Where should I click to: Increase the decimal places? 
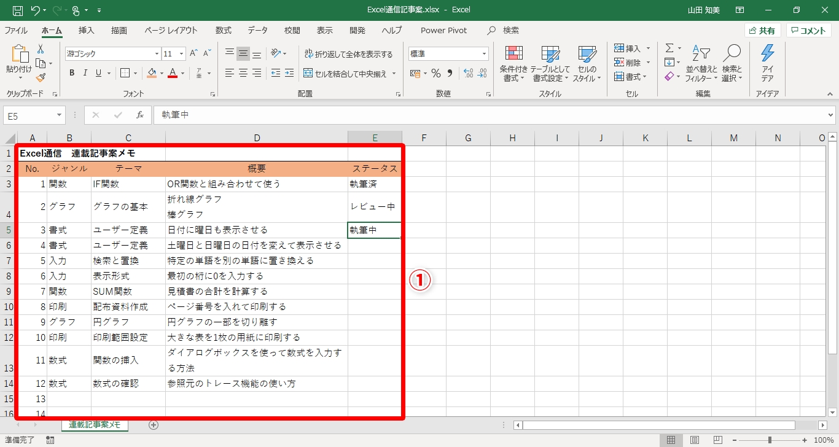(468, 74)
